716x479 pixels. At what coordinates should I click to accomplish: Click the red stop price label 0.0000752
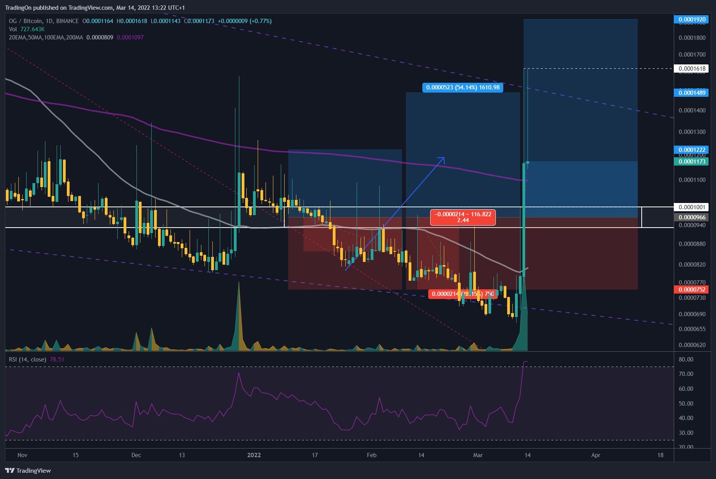[x=692, y=289]
